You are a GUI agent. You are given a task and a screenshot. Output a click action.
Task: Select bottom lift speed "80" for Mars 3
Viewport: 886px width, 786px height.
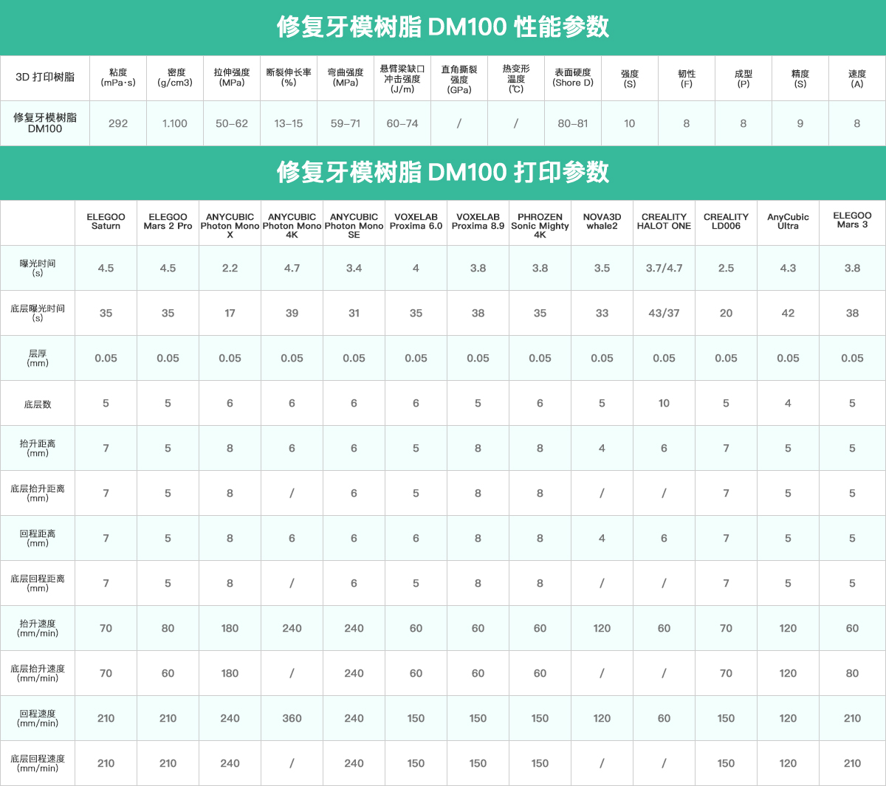[x=852, y=673]
